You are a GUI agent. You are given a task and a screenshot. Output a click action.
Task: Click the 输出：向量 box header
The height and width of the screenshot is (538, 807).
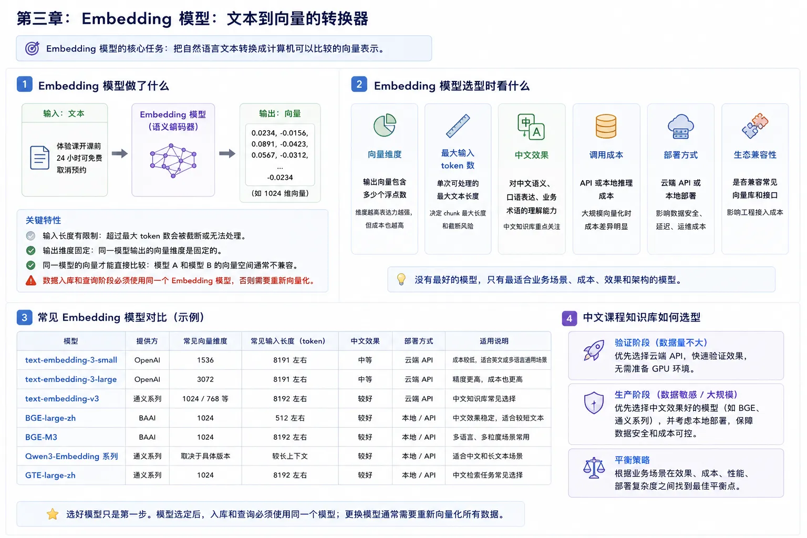click(280, 113)
